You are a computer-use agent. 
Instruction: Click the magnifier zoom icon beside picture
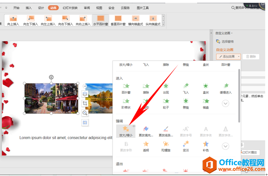[x=85, y=113]
